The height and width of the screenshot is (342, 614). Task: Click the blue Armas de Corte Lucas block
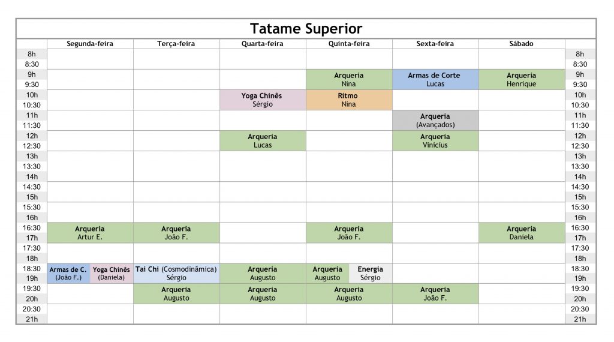click(x=435, y=80)
